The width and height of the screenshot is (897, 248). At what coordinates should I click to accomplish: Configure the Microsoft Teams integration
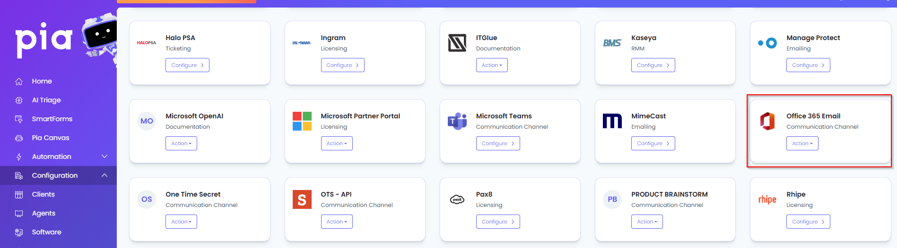pos(498,143)
